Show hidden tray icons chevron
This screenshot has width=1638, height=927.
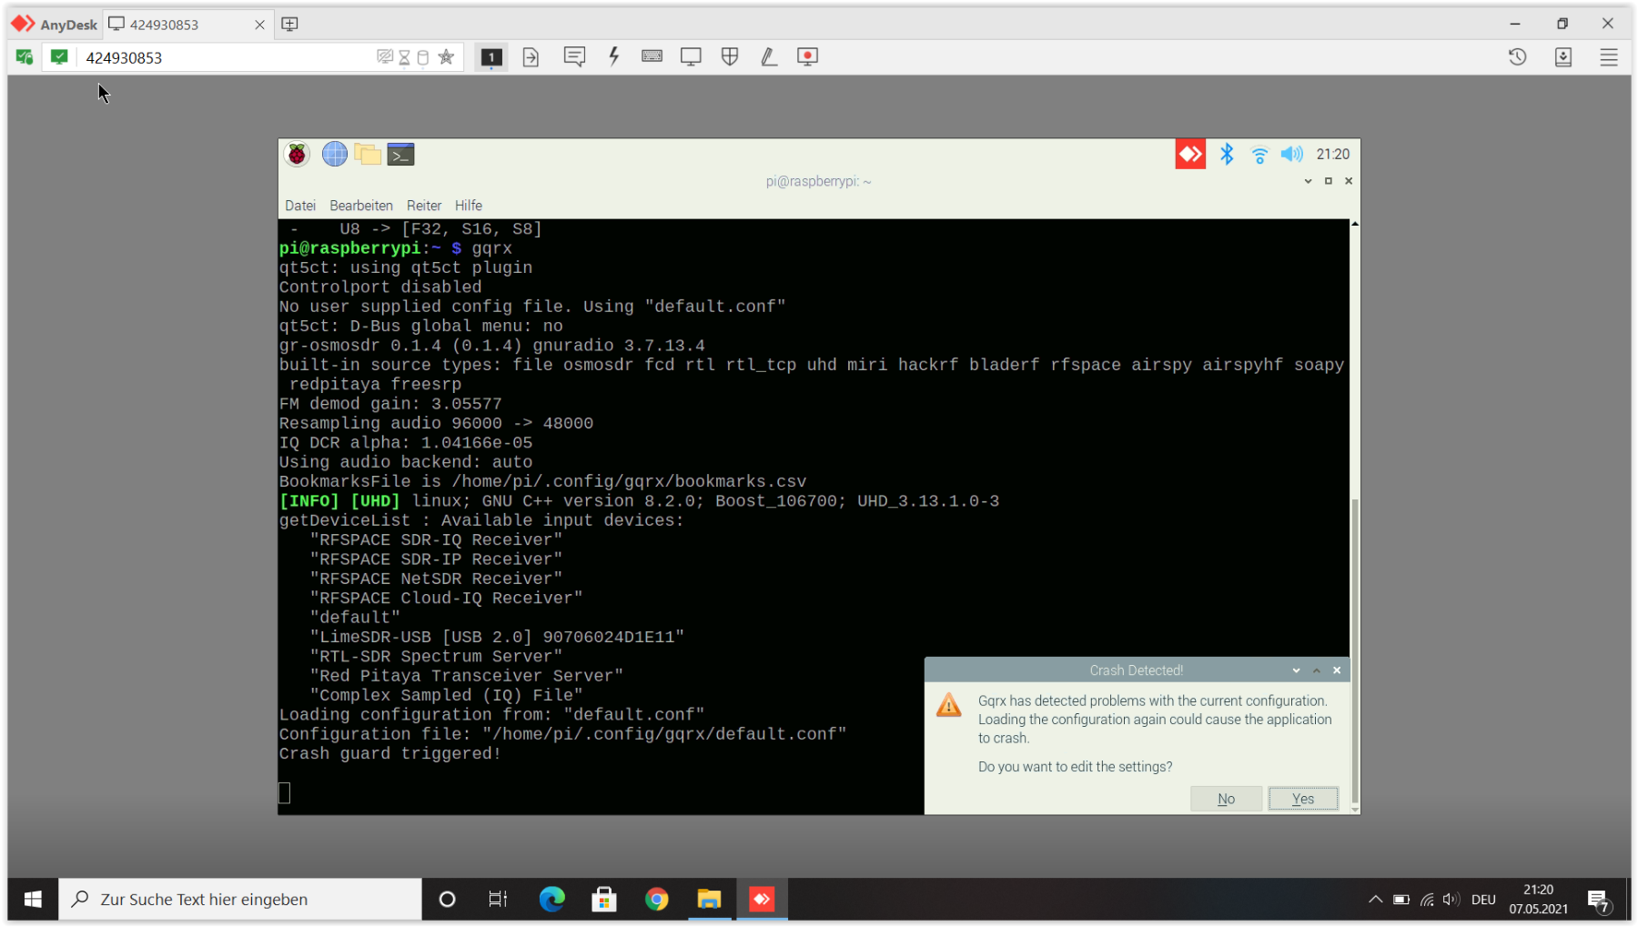(1375, 899)
